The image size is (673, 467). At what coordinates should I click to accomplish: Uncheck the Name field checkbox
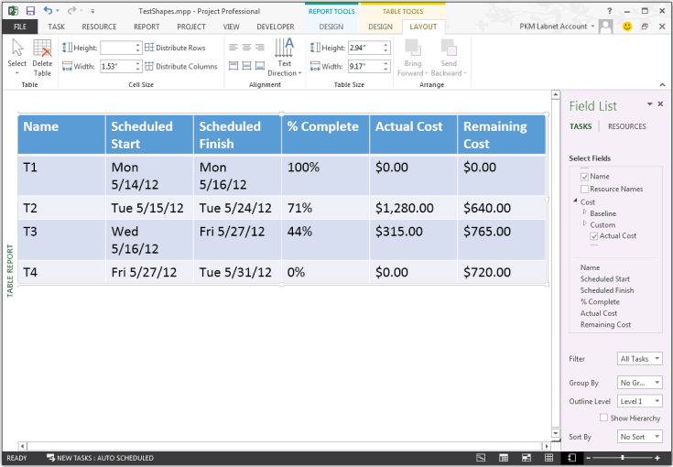585,177
